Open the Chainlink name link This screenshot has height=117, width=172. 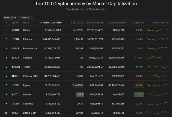28,104
